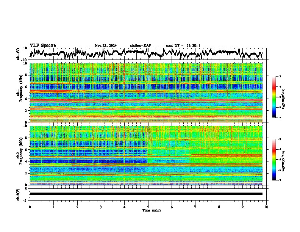
Task: Click the ch.2 spectrogram panel
Action: tap(146, 155)
